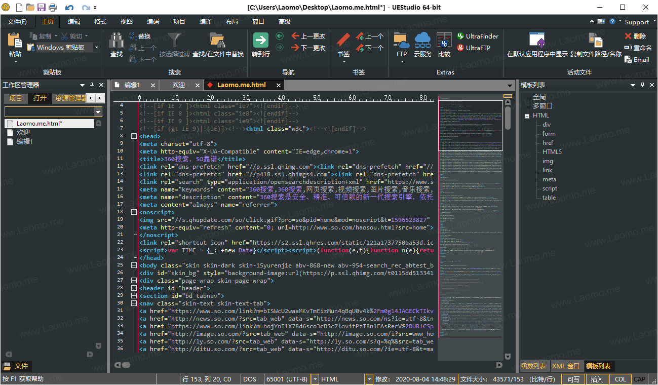Switch to XML 窗口 tab

pos(566,366)
